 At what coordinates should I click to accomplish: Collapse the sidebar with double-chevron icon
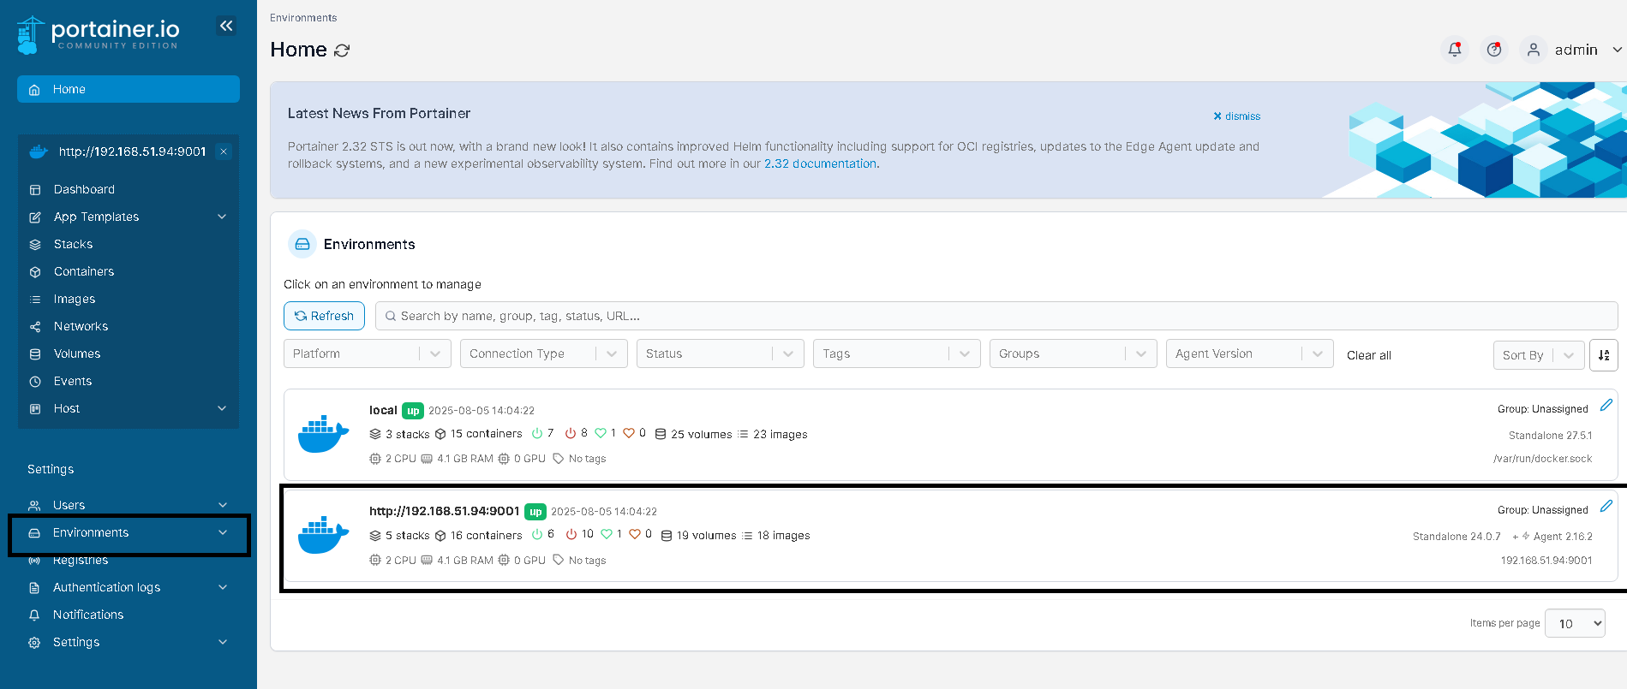coord(226,26)
